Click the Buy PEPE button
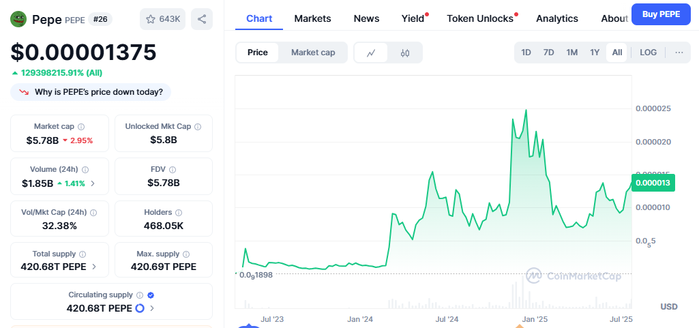The width and height of the screenshot is (699, 328). pyautogui.click(x=661, y=14)
